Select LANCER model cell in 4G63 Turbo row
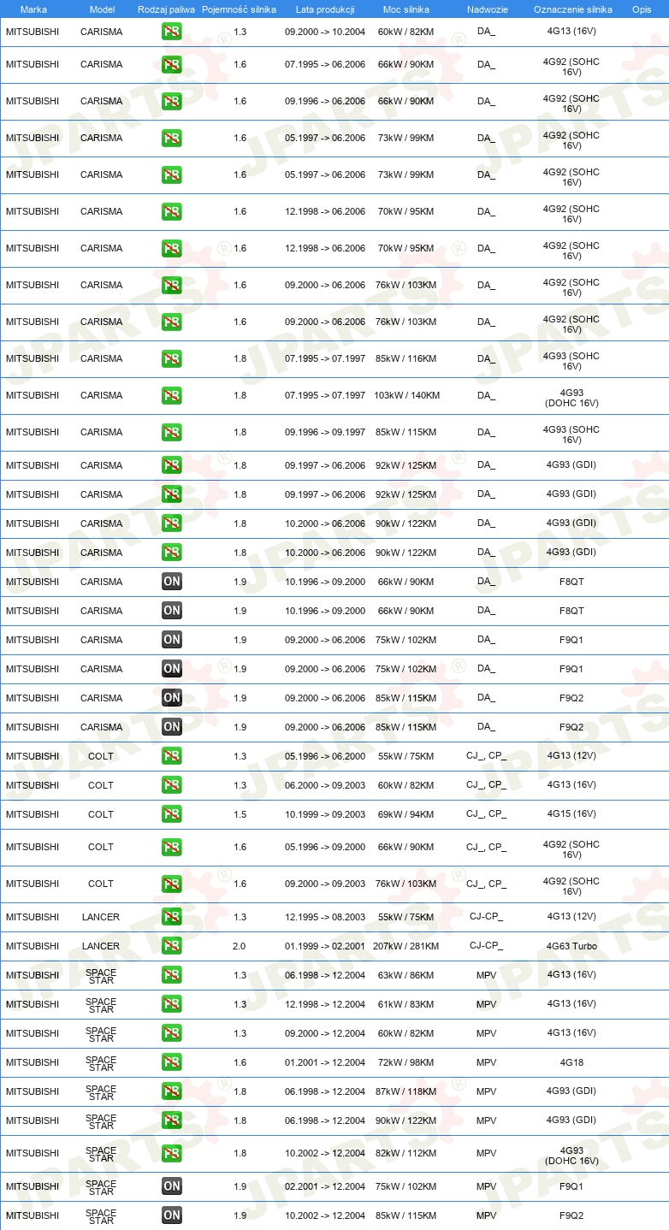Viewport: 669px width, 1230px height. coord(101,946)
